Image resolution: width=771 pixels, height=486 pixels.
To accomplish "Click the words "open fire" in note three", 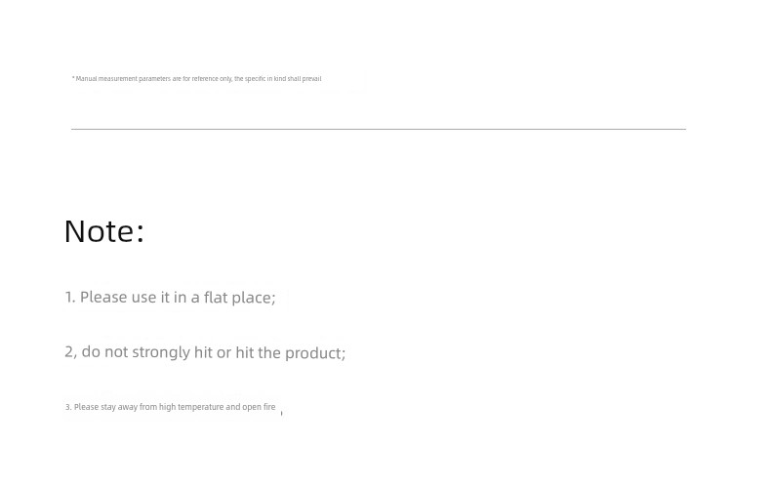I will point(259,407).
